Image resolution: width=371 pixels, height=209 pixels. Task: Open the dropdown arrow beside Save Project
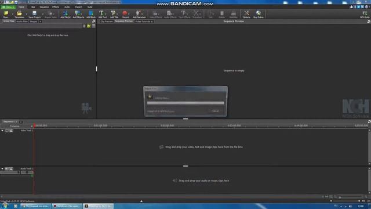tap(43, 14)
